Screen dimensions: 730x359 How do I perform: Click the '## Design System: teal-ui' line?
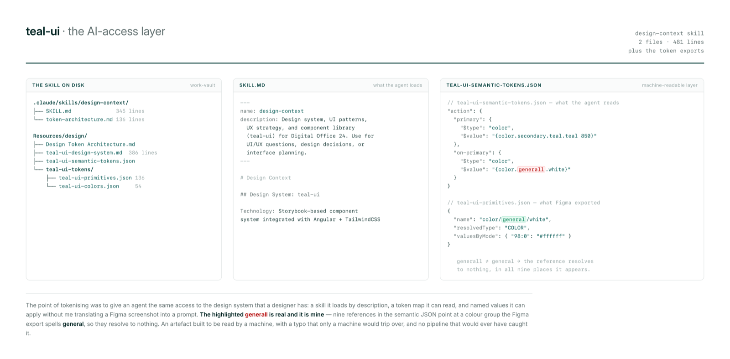(x=280, y=194)
